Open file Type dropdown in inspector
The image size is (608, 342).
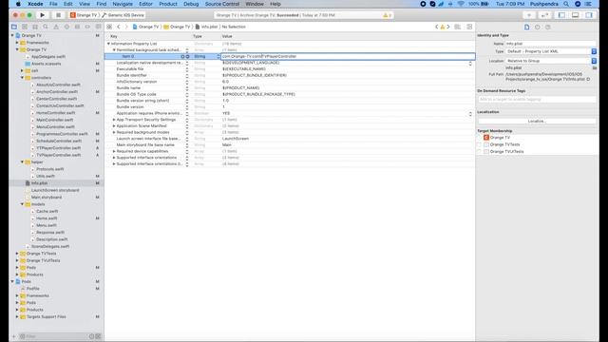pos(551,51)
